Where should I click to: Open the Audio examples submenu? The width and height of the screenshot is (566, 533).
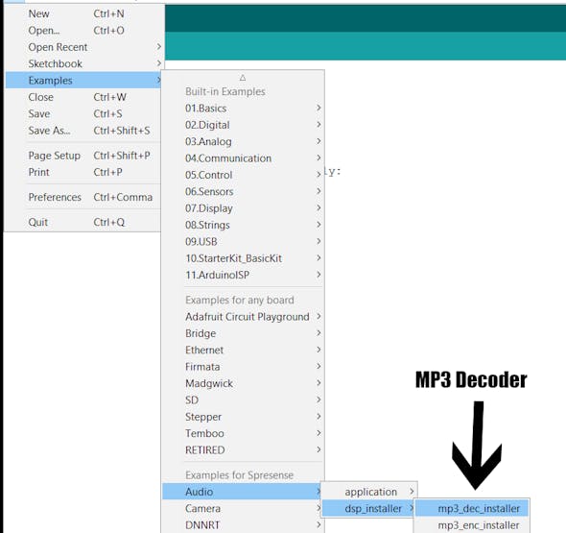click(x=242, y=492)
